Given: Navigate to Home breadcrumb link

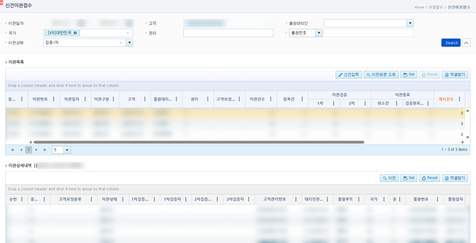Looking at the screenshot, I should [419, 7].
